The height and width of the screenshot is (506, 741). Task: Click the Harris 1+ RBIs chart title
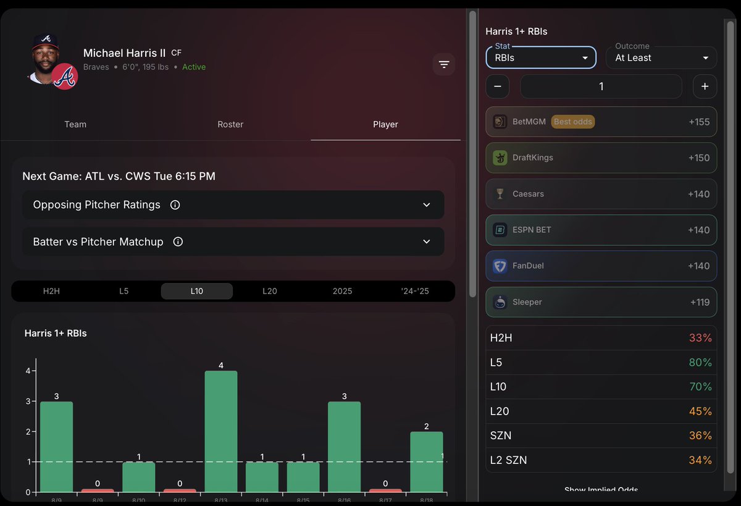pos(56,333)
